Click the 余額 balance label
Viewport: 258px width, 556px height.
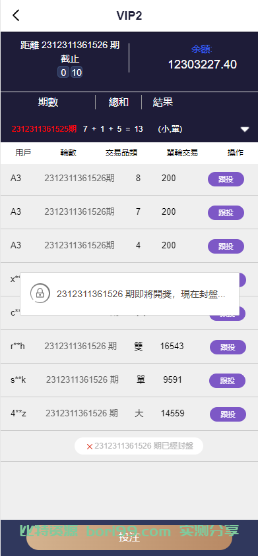[x=202, y=49]
